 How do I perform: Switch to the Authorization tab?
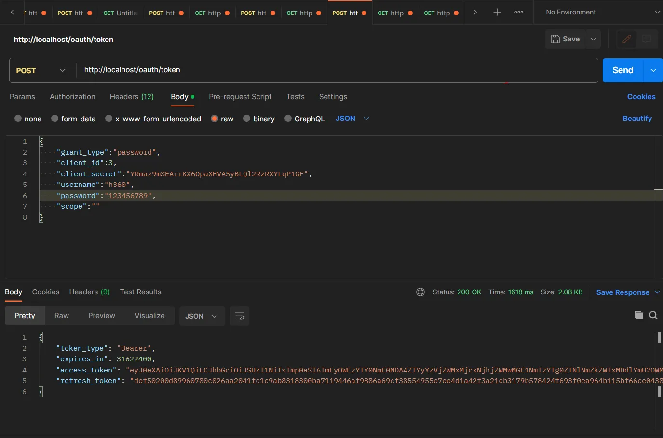click(x=72, y=97)
